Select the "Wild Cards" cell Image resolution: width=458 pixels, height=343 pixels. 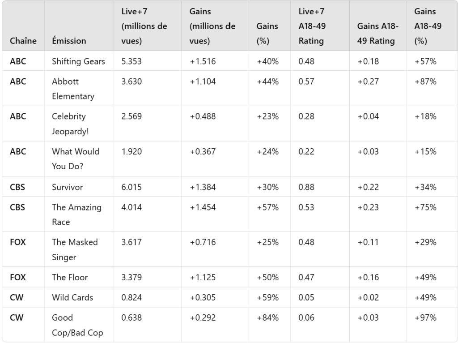pos(72,297)
